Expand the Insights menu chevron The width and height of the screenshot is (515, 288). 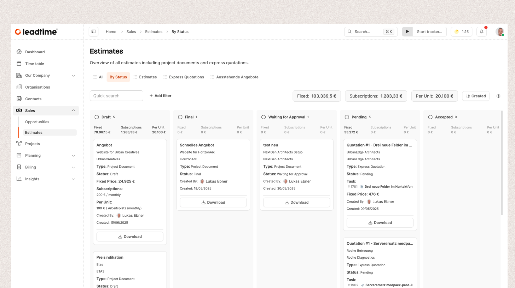point(74,179)
